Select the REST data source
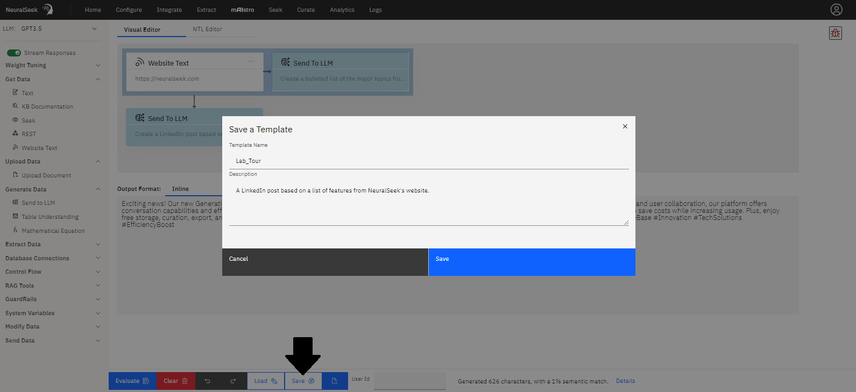Viewport: 856px width, 392px height. pos(29,134)
